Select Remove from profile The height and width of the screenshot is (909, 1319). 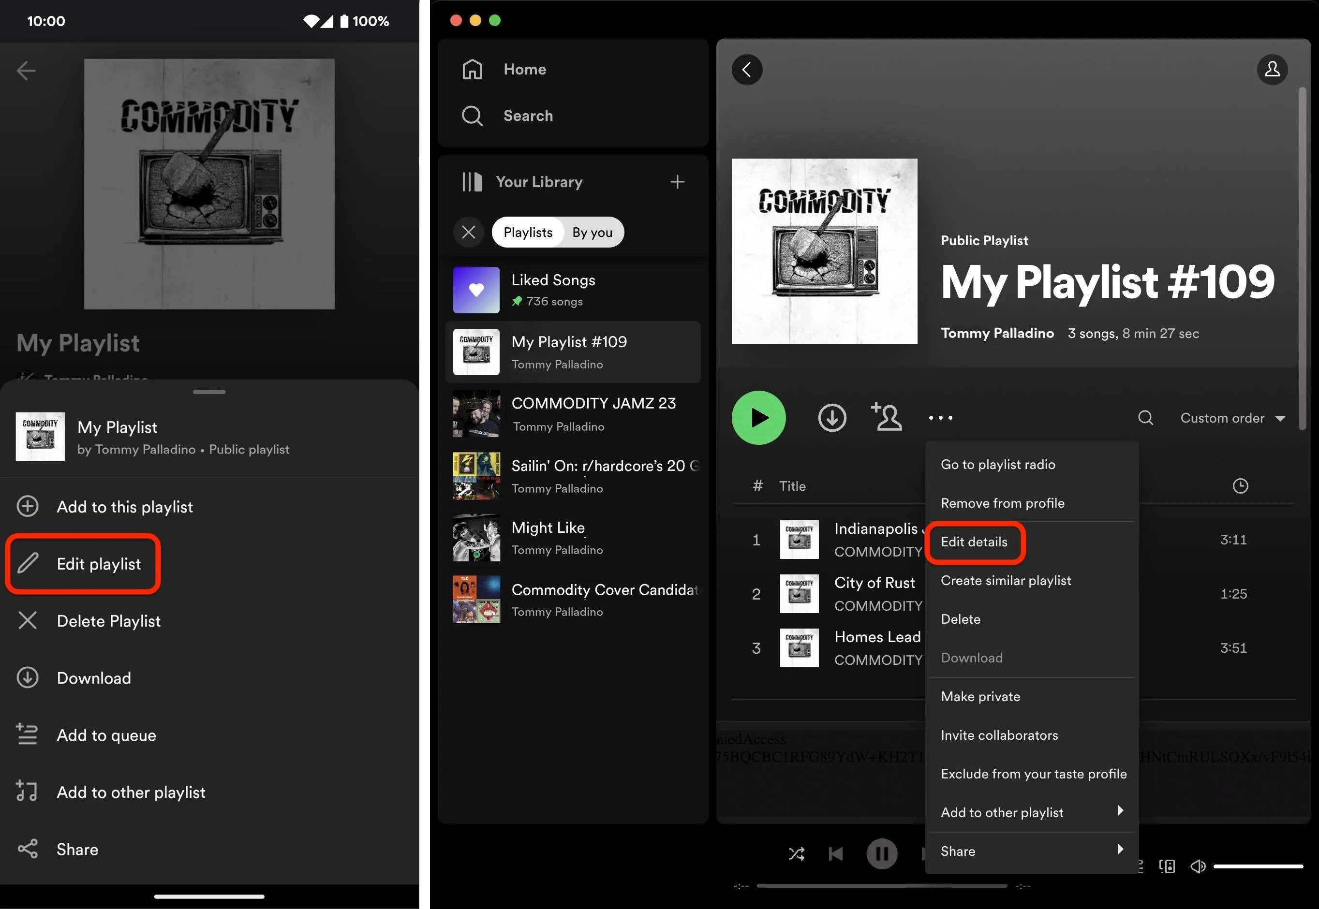tap(1031, 503)
